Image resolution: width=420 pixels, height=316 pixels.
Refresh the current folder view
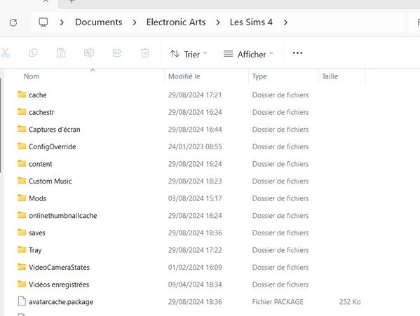pyautogui.click(x=13, y=22)
